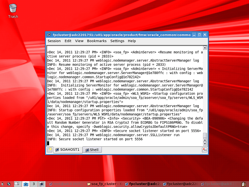This screenshot has height=187, width=249.
Task: Switch to virtual desktop 2 in pager
Action: [26, 184]
